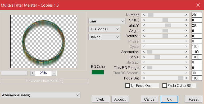Enable the 1/n Fade Out checkbox
Screen dimensions: 204x104
pos(128,86)
